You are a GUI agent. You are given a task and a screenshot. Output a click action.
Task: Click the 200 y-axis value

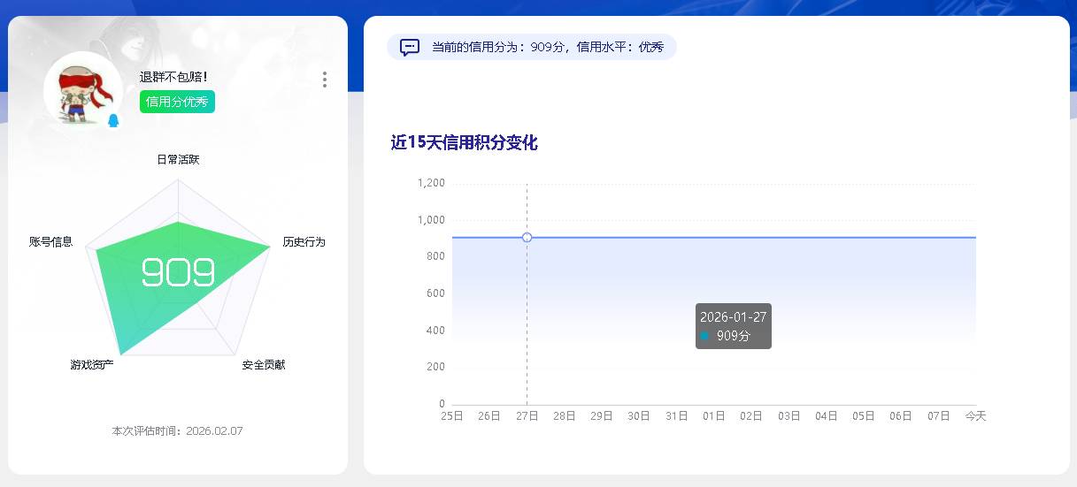(x=435, y=367)
